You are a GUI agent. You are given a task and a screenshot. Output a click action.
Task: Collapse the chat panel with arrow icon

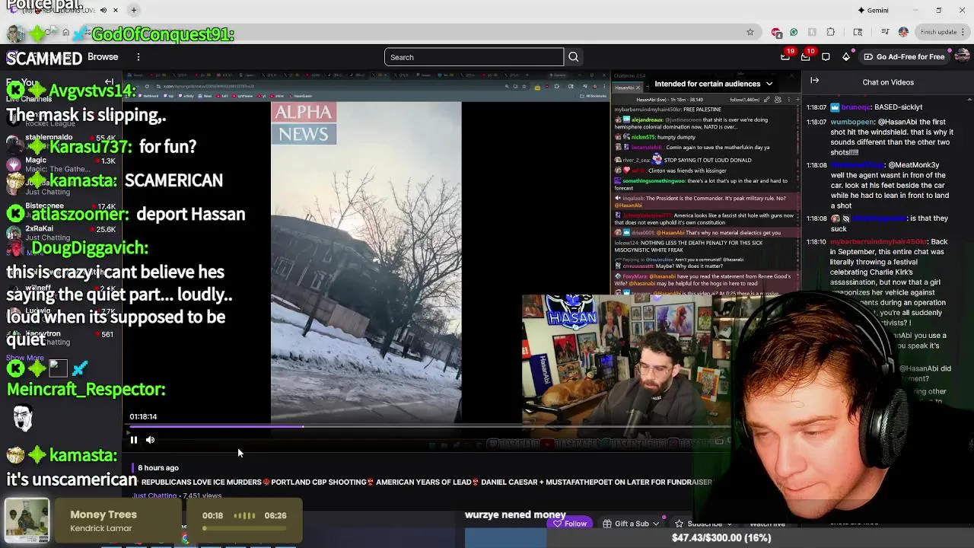click(815, 81)
